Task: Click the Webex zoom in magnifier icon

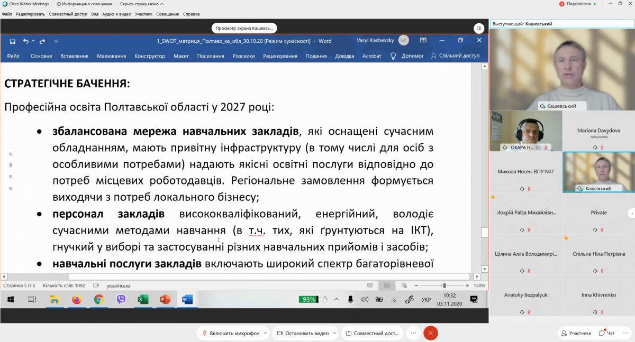Action: click(x=11, y=177)
